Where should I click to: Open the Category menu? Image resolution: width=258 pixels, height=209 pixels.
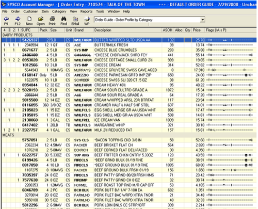[x=59, y=11]
